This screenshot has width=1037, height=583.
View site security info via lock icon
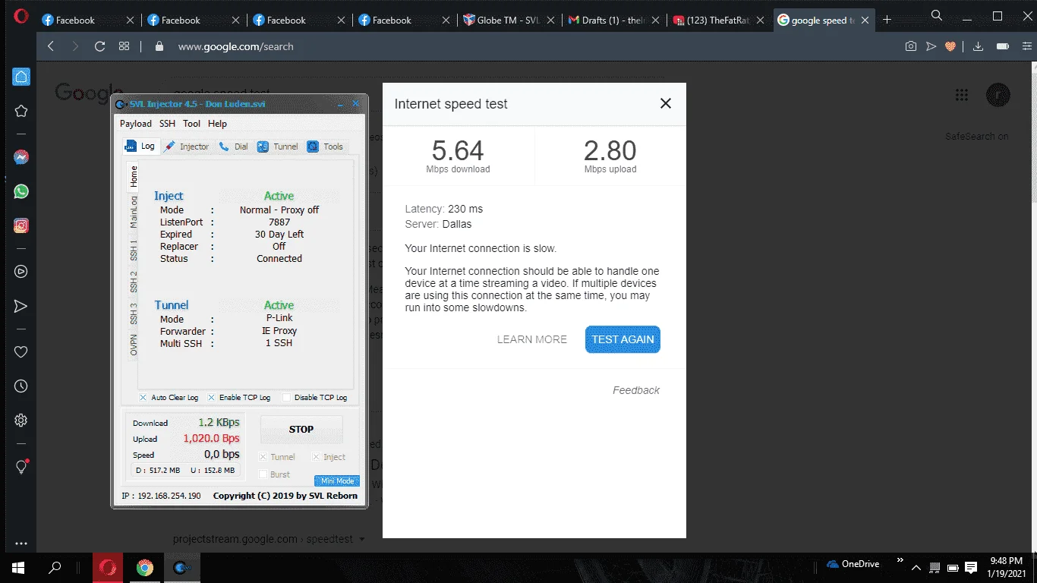tap(159, 46)
